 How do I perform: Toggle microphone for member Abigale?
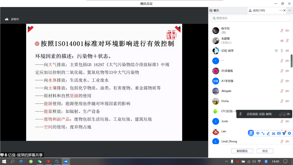(x=282, y=91)
